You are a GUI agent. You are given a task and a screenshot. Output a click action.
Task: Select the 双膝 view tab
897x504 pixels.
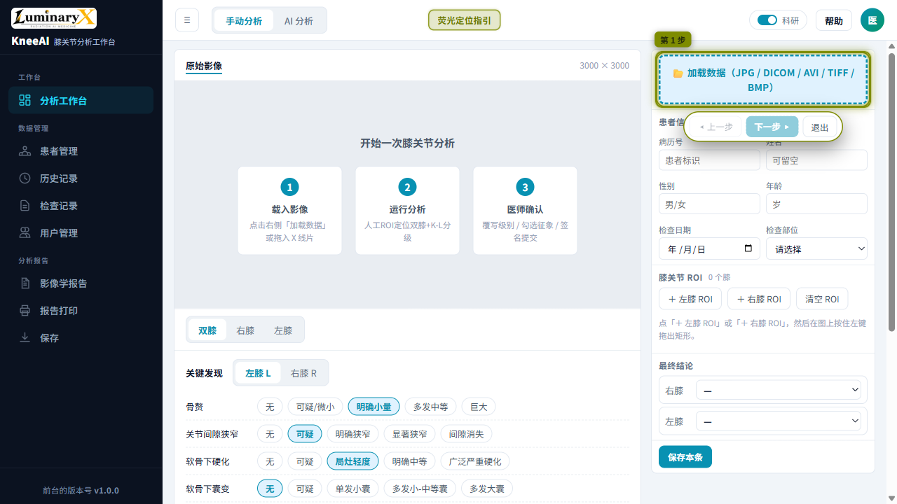tap(207, 330)
